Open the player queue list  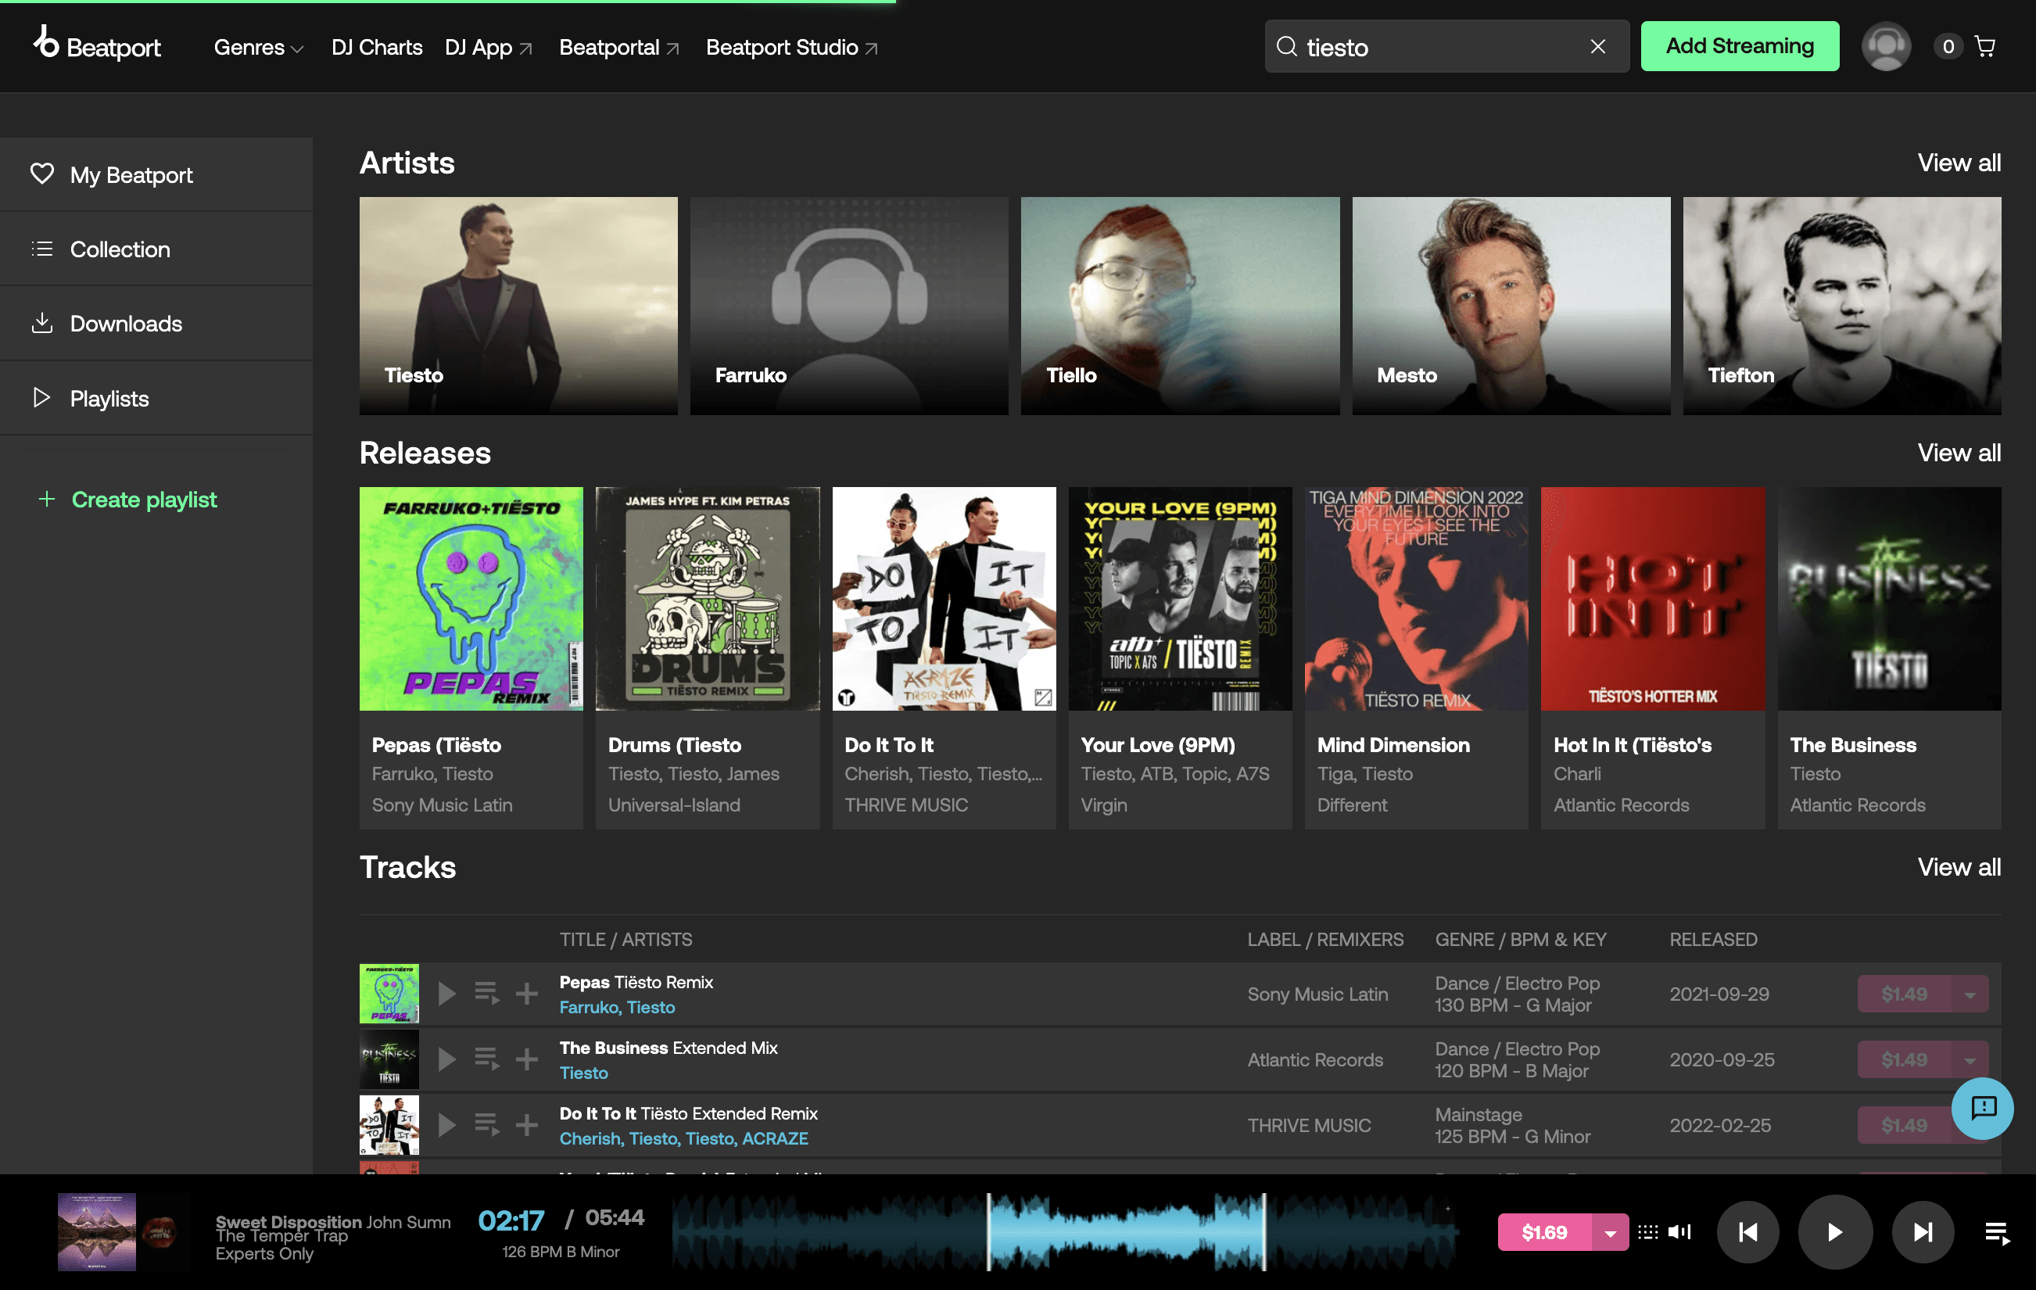tap(1997, 1232)
